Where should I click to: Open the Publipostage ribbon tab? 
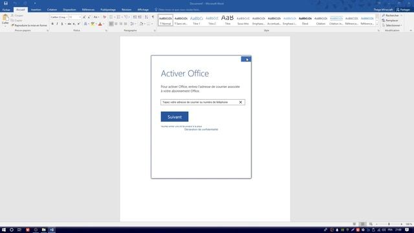(x=108, y=10)
